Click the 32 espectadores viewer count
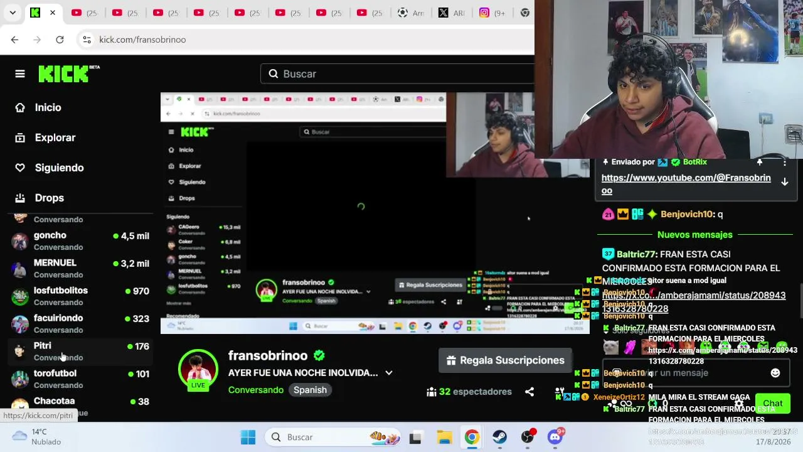Screen dimensions: 803x452 click(x=469, y=392)
